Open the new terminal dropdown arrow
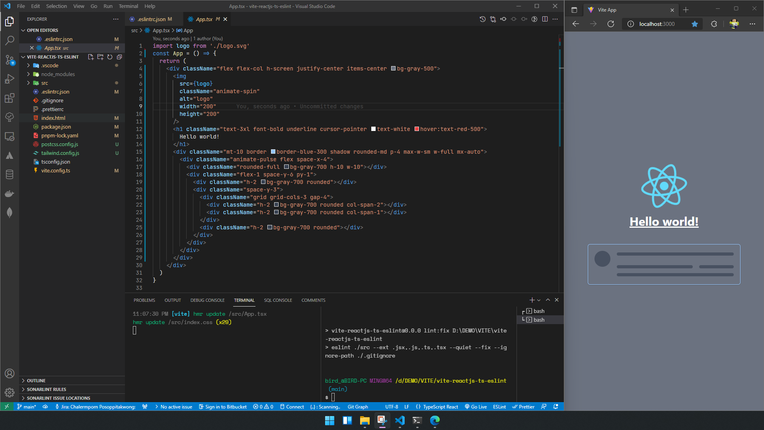Screen dimensions: 764x430 539,300
